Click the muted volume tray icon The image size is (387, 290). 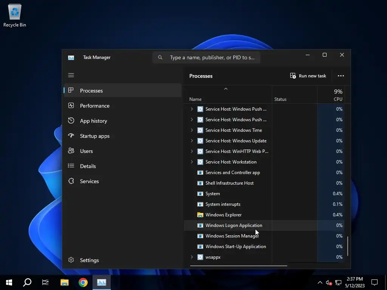(x=329, y=282)
